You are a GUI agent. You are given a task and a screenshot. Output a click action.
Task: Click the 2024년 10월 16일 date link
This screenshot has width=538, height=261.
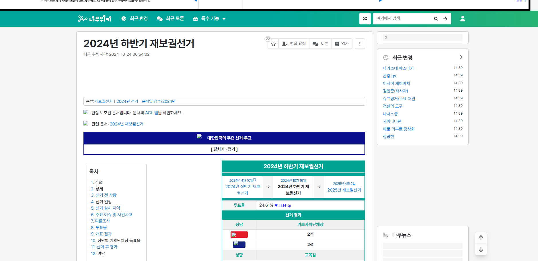point(293,181)
